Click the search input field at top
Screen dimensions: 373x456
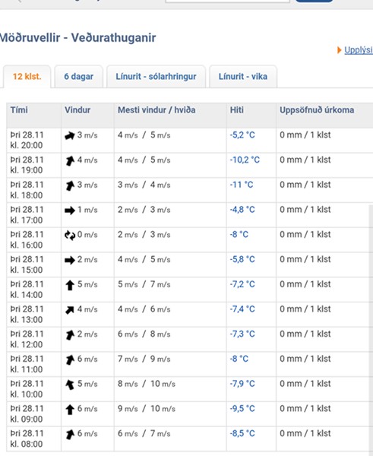[227, 1]
